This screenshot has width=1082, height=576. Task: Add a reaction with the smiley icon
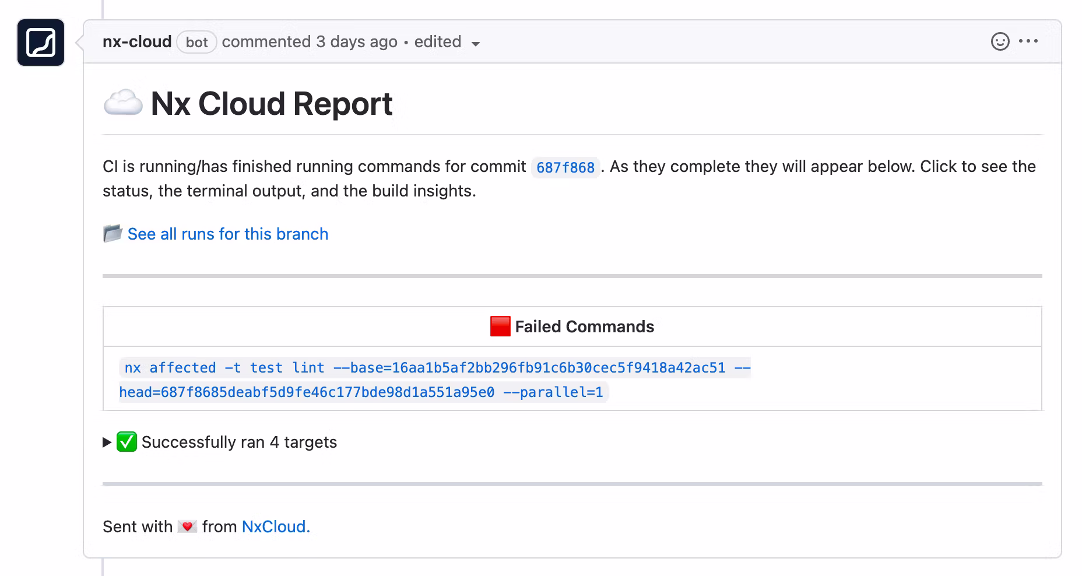pos(1000,41)
